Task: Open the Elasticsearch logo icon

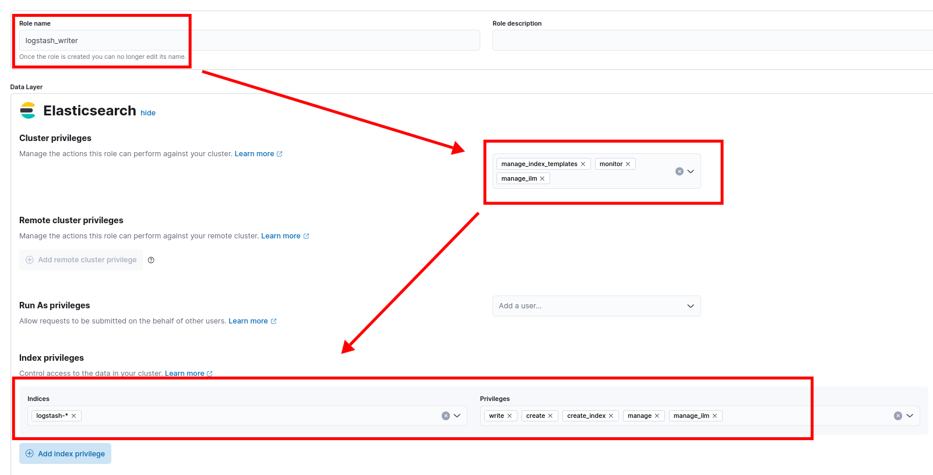Action: 28,111
